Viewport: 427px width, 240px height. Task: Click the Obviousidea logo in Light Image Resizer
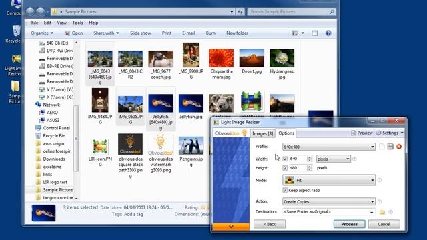[x=231, y=133]
